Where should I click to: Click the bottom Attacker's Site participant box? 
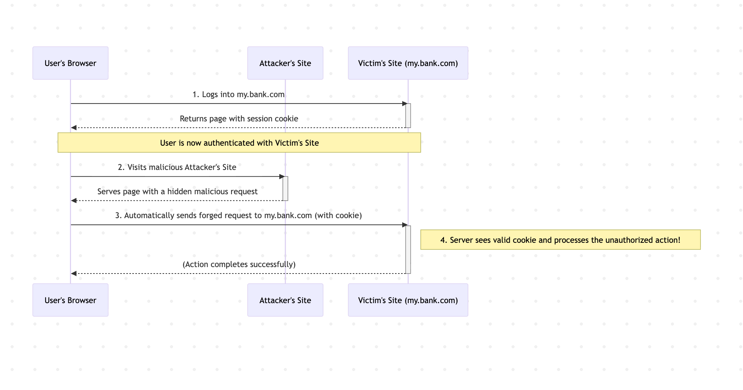285,300
